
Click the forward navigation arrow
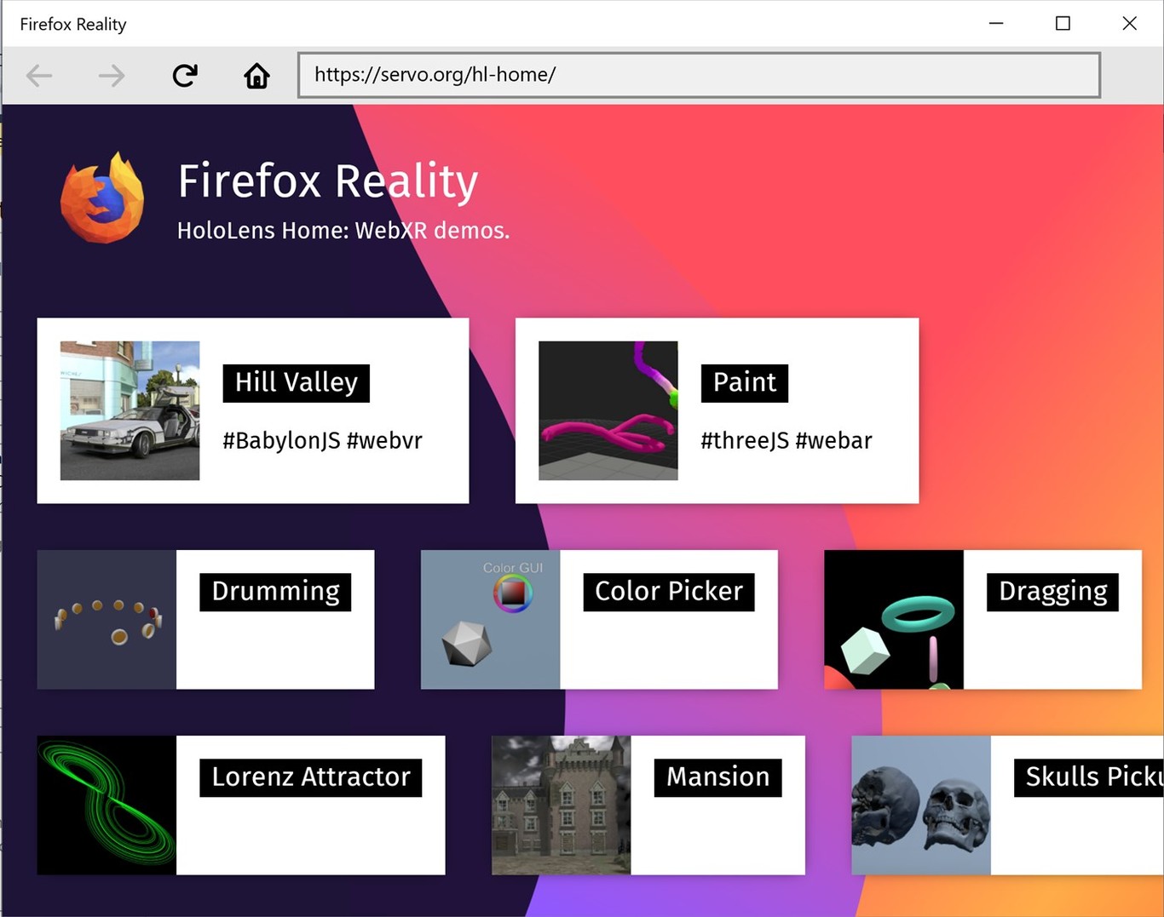[x=112, y=75]
